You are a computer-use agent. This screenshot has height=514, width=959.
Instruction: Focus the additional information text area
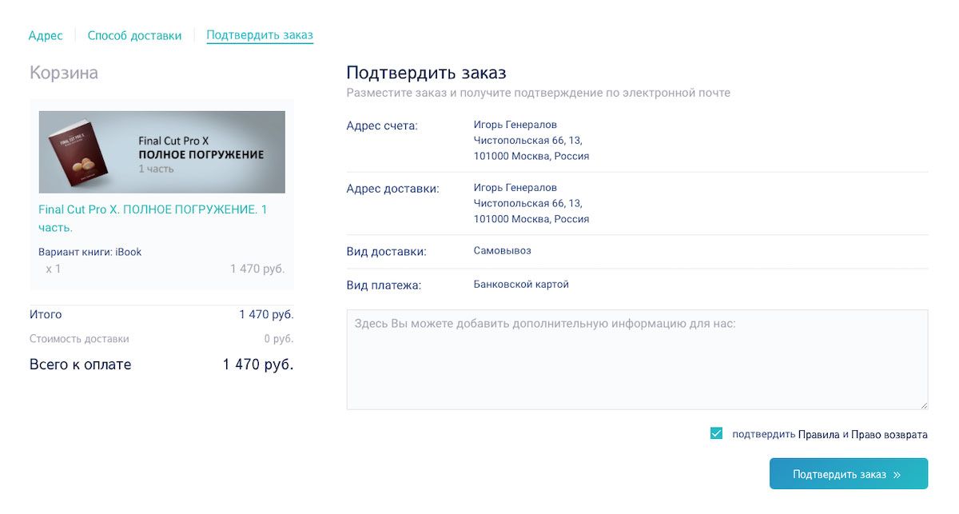tap(636, 360)
